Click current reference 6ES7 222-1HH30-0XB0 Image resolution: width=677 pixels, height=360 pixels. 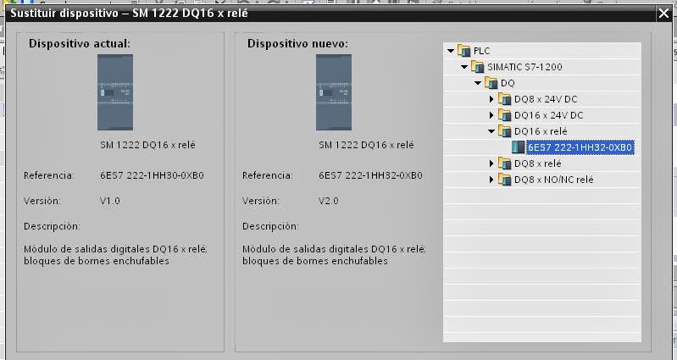point(152,175)
